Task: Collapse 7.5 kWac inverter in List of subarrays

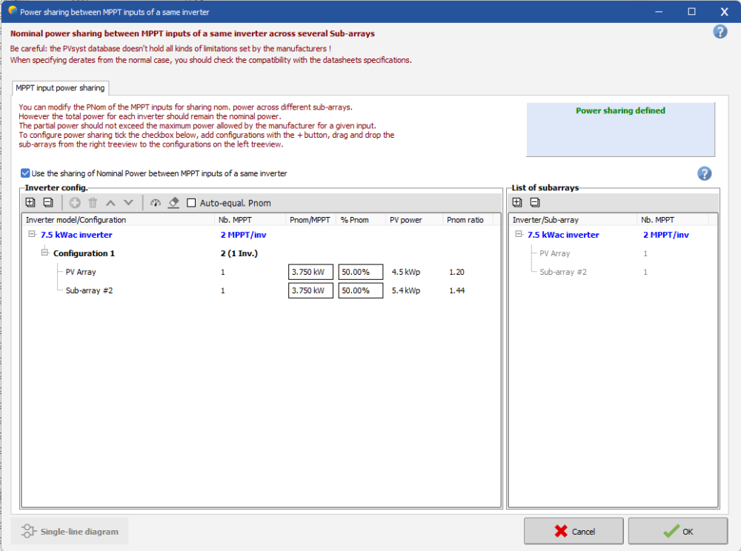Action: point(519,235)
